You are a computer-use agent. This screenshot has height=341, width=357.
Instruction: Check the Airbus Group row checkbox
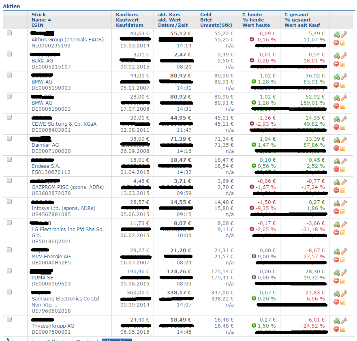click(x=9, y=33)
